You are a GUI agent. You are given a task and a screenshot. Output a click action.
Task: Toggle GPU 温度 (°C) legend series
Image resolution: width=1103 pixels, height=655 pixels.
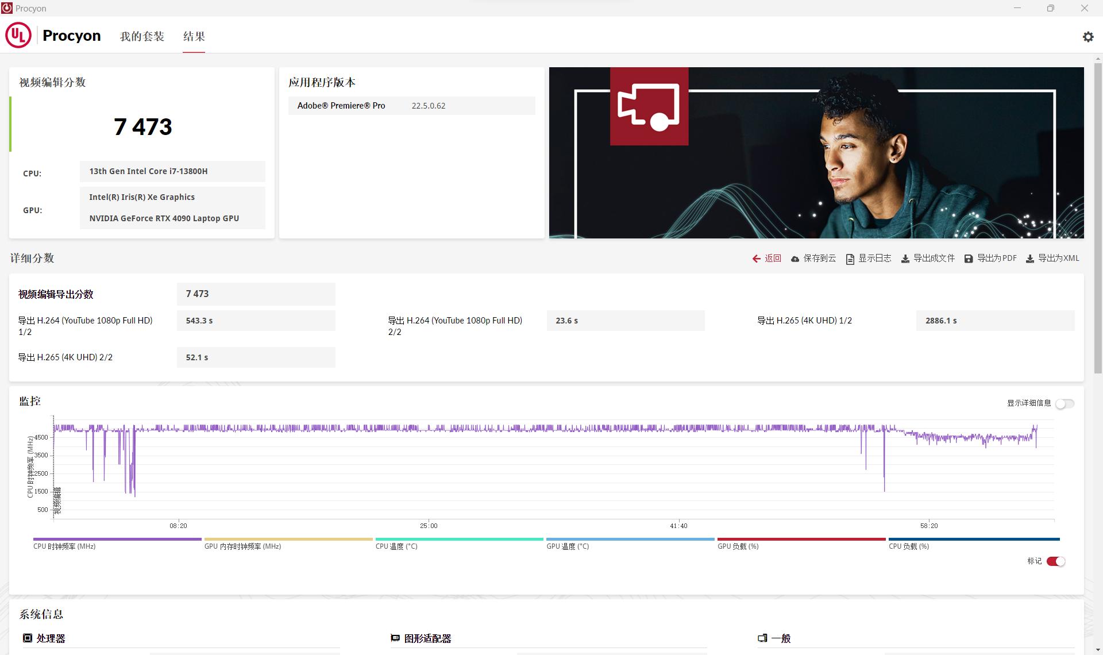coord(630,539)
